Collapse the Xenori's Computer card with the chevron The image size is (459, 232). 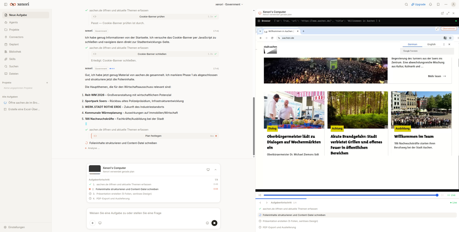pyautogui.click(x=215, y=170)
